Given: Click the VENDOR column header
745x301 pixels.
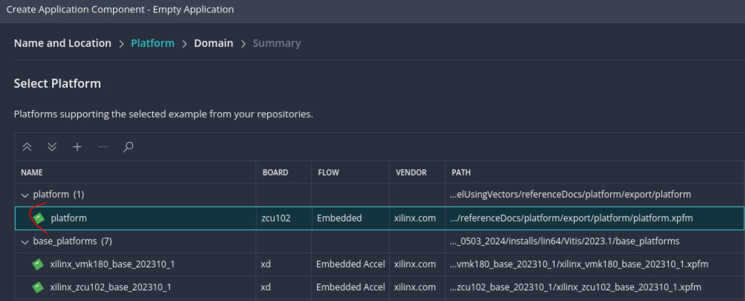Looking at the screenshot, I should tap(411, 173).
